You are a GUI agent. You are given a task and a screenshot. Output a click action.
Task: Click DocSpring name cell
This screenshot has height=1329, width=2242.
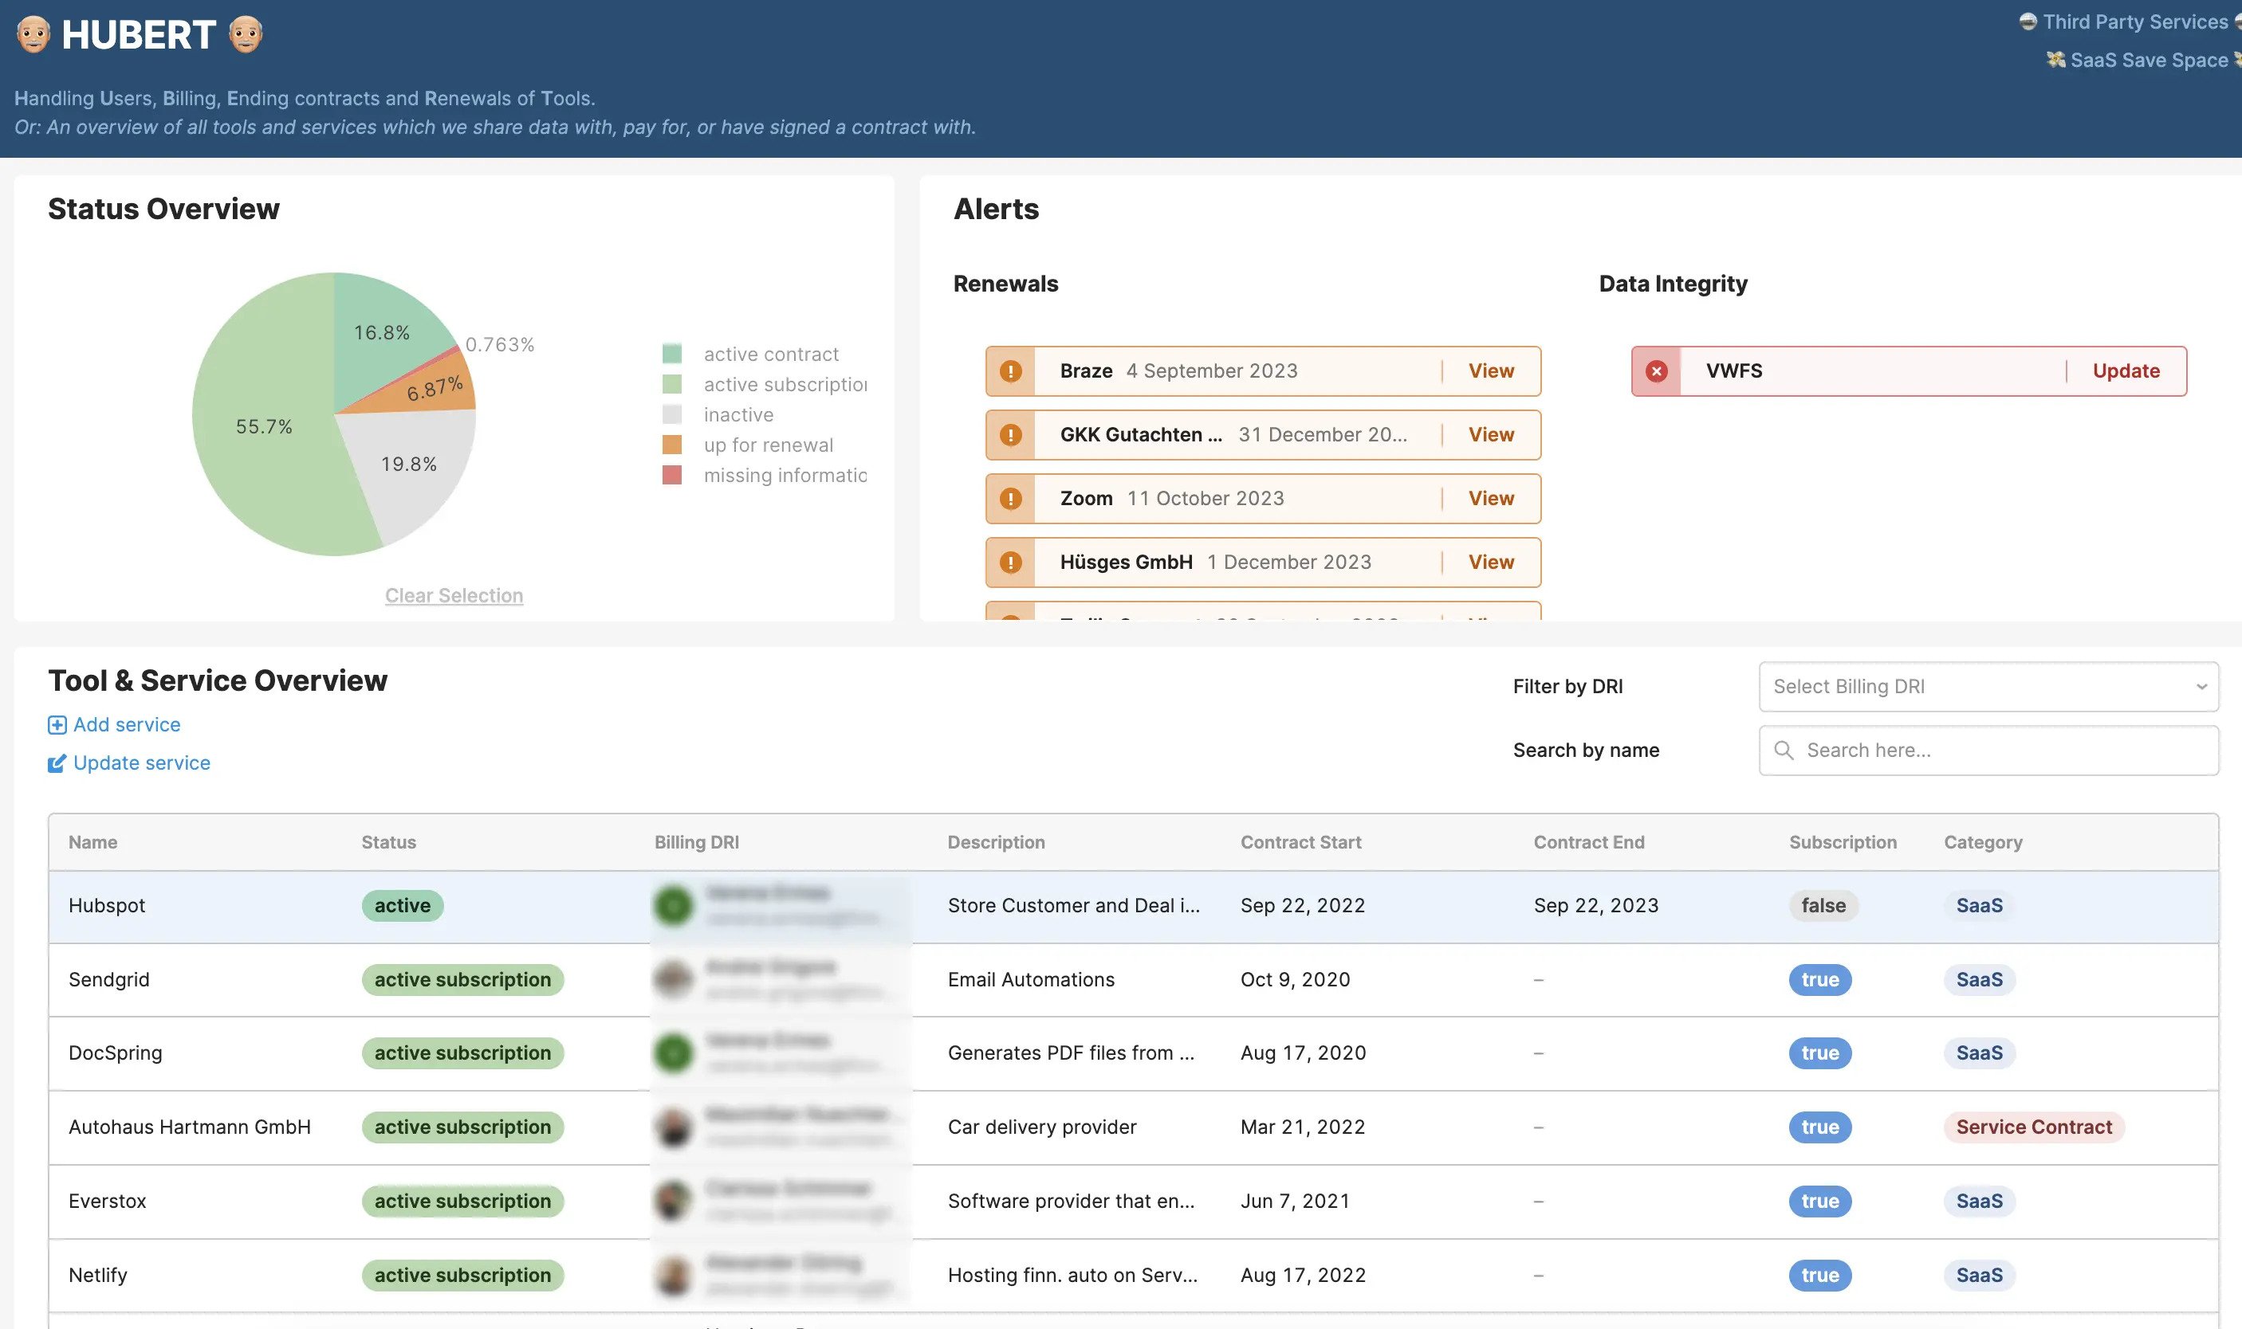point(115,1053)
